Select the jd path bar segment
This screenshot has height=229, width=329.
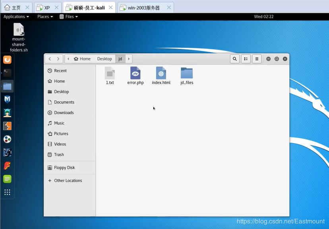tap(120, 59)
